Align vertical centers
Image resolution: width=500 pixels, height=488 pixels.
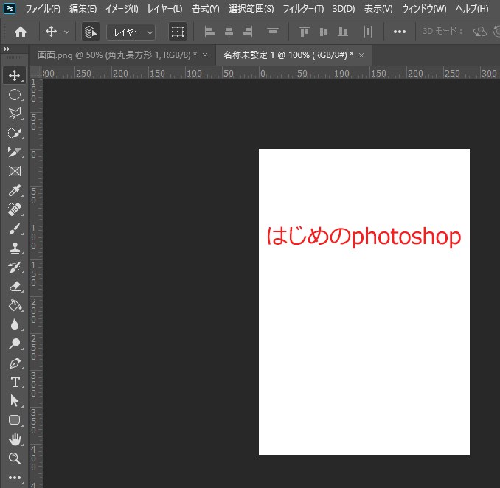point(323,32)
